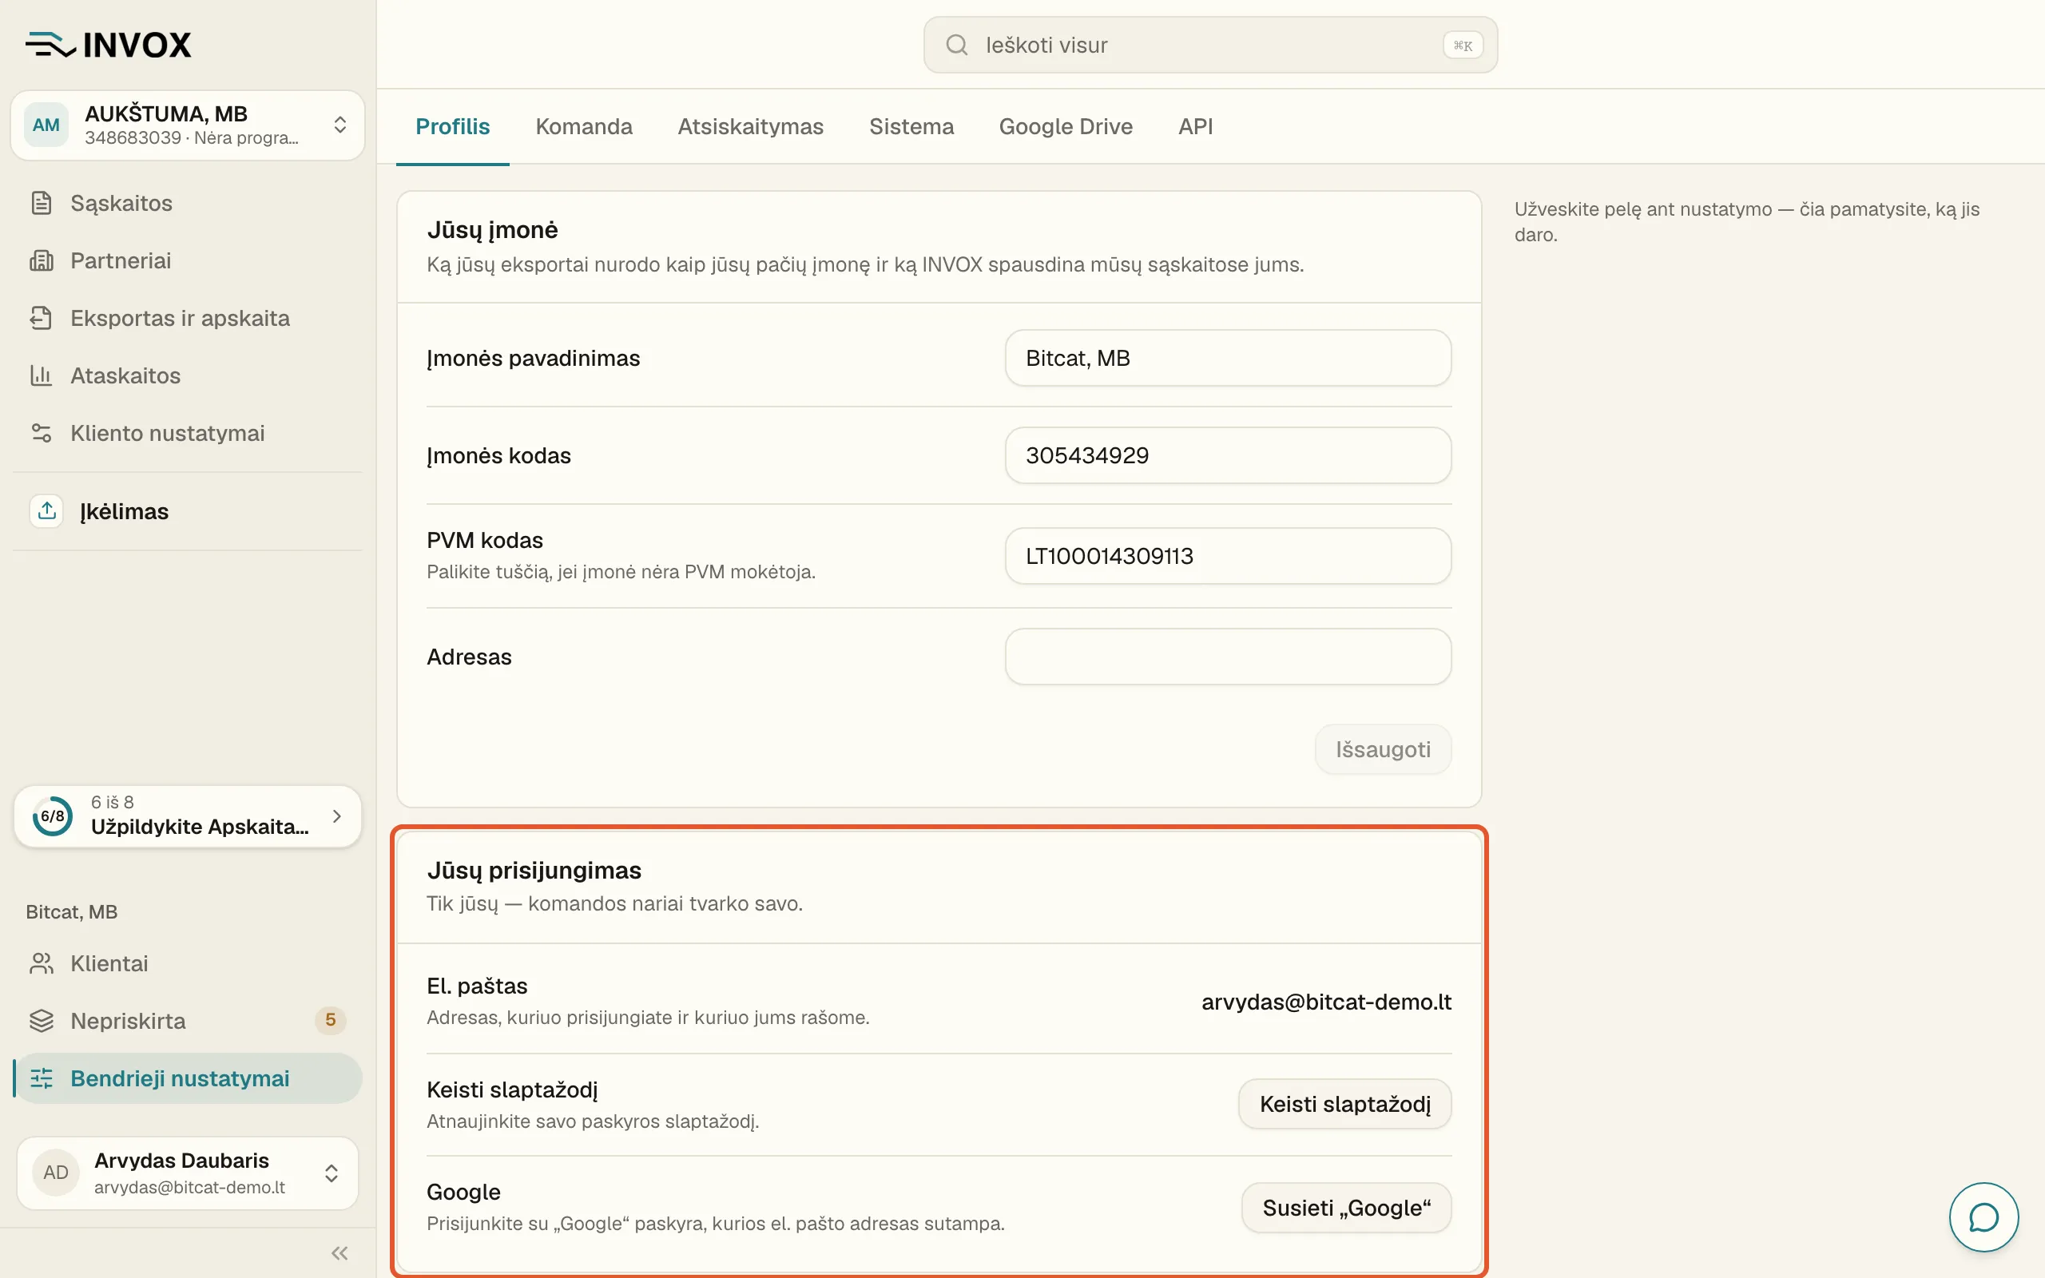The image size is (2045, 1278).
Task: Click the ⌘K shortcut badge
Action: pos(1463,46)
